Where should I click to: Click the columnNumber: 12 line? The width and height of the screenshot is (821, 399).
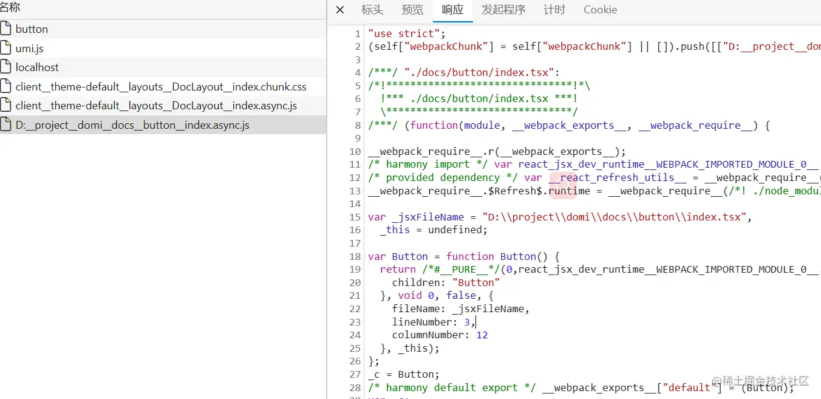click(x=440, y=335)
